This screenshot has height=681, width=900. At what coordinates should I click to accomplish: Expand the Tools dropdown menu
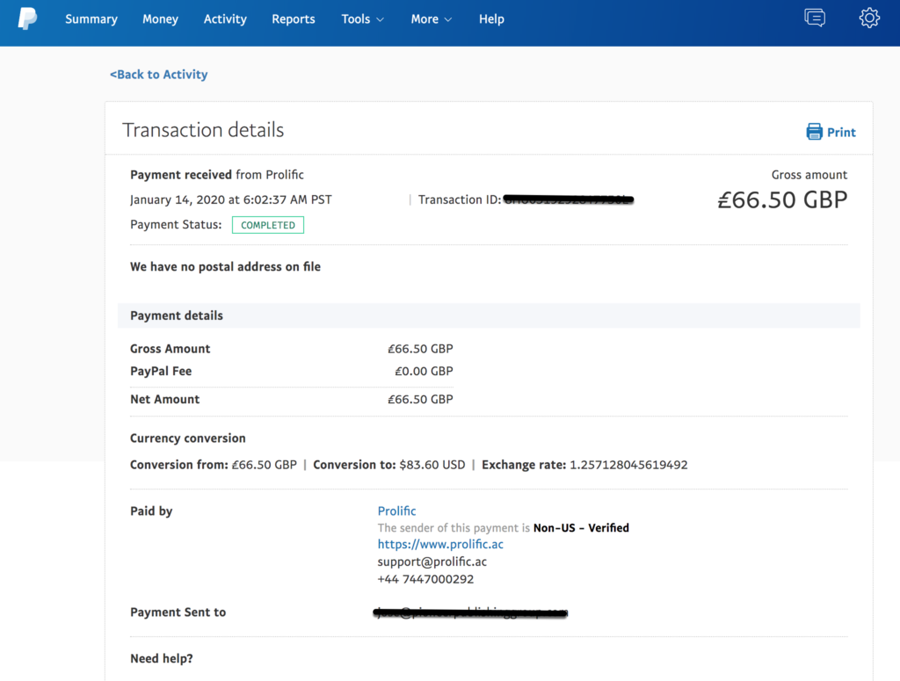pos(362,19)
